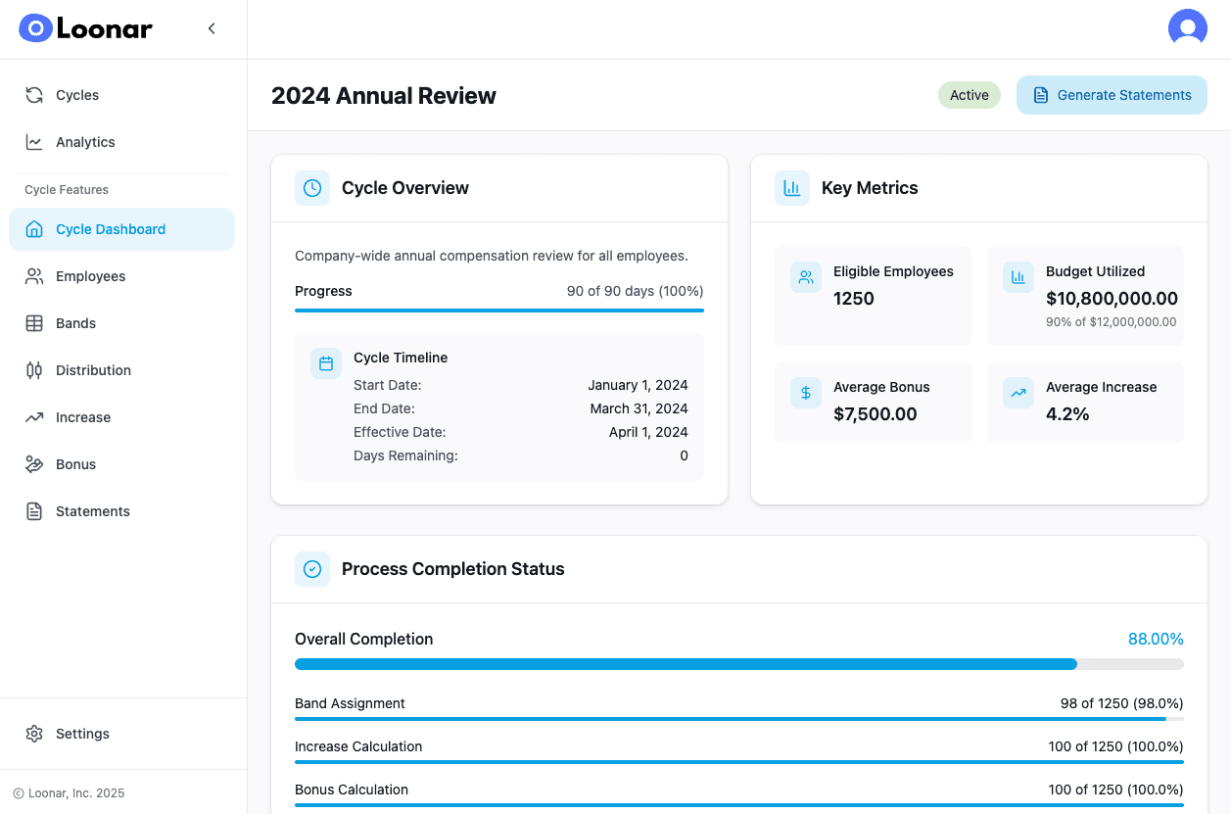Select the Cycles icon in the sidebar
Screen dimensions: 1231x814
coord(33,95)
